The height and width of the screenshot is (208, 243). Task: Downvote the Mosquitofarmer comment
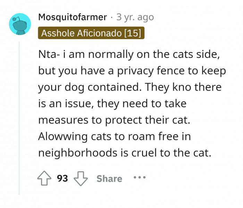click(x=81, y=179)
